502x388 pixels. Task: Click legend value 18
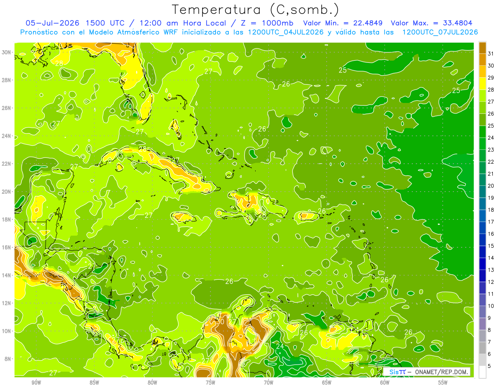point(491,210)
